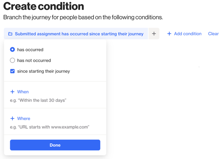Click the "URL starts with www.example.com" example hint
Screen dimensions: 222x159
(x=50, y=127)
